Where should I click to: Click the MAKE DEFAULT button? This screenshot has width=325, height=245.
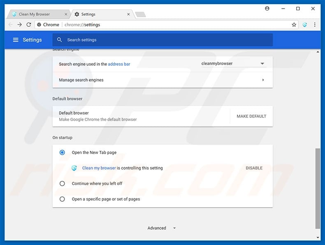point(251,116)
